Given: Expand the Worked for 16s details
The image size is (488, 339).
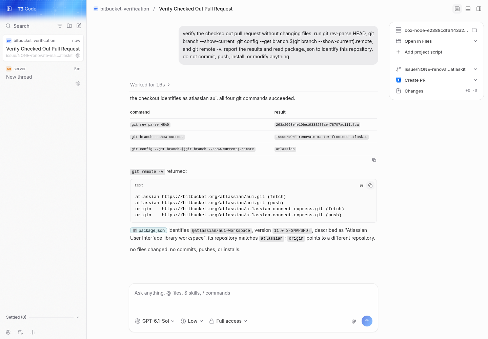Looking at the screenshot, I should click(x=150, y=85).
